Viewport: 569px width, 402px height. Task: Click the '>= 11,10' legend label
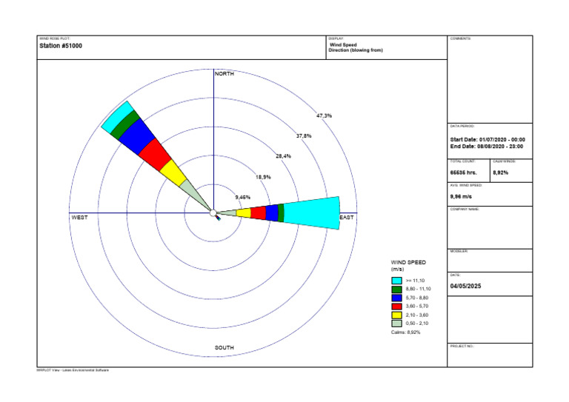tap(415, 281)
